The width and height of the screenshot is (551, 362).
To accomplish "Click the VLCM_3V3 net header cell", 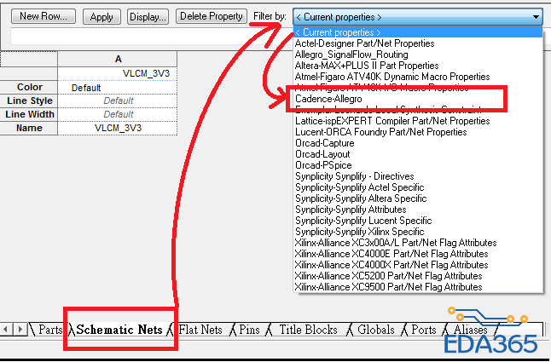I will 118,73.
